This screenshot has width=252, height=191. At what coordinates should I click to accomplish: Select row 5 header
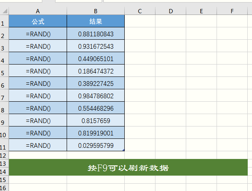[x=4, y=71]
